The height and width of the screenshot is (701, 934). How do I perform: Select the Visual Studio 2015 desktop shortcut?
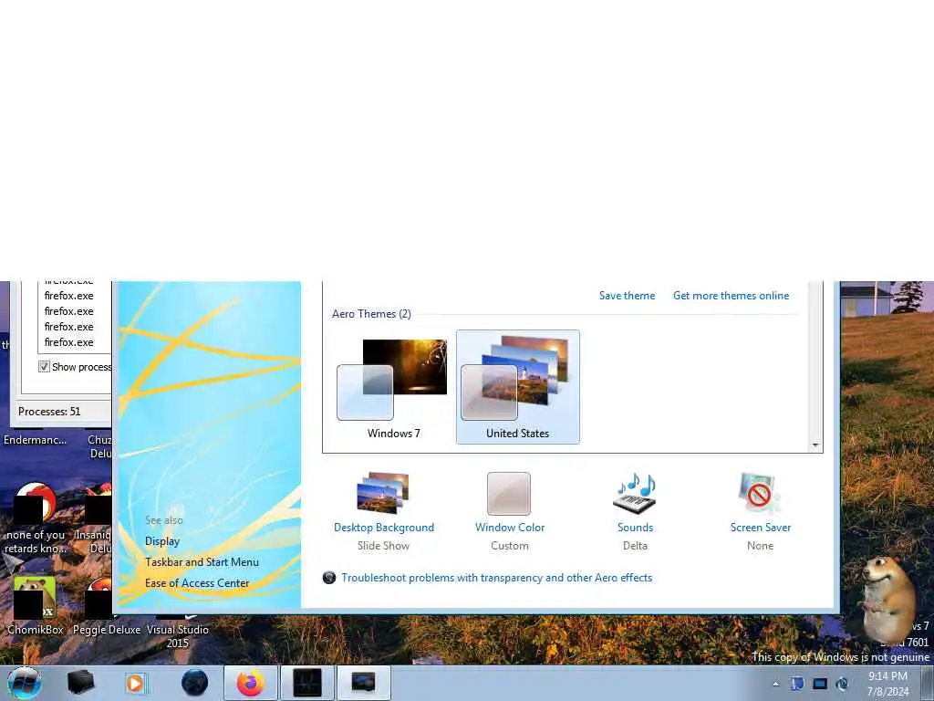click(178, 630)
